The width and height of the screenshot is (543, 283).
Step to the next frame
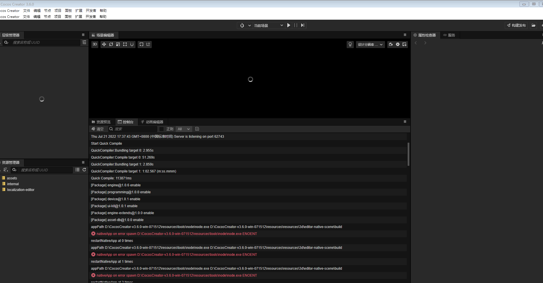(303, 25)
